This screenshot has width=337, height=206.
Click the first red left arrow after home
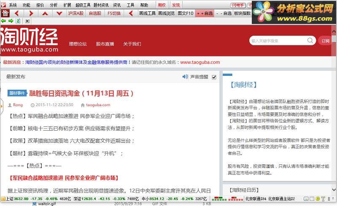click(x=16, y=13)
